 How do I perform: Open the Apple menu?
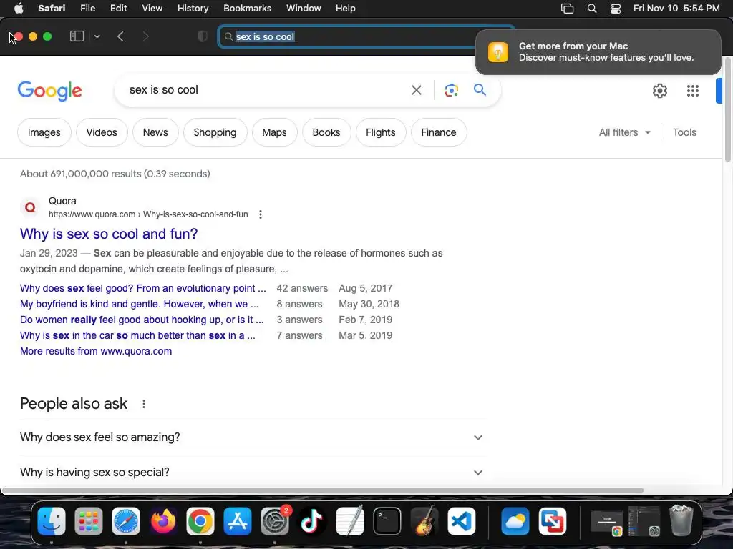[19, 8]
